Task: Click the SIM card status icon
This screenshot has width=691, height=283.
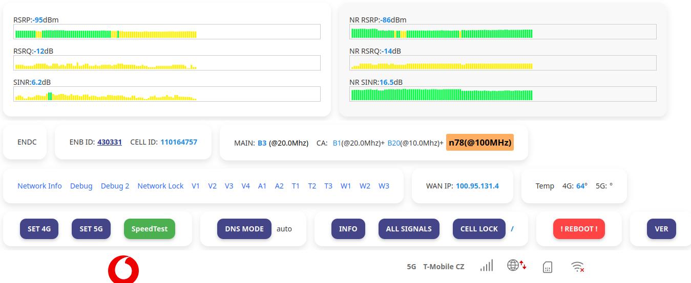Action: click(x=548, y=267)
